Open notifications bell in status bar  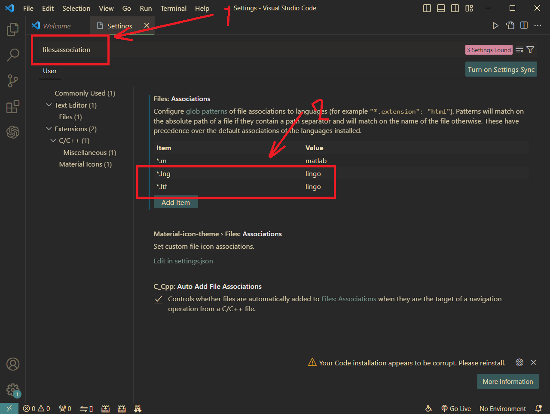coord(538,409)
